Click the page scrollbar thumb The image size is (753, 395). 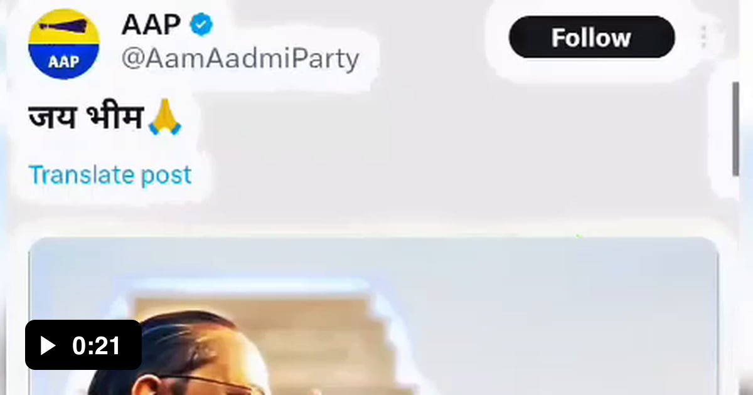pos(735,129)
